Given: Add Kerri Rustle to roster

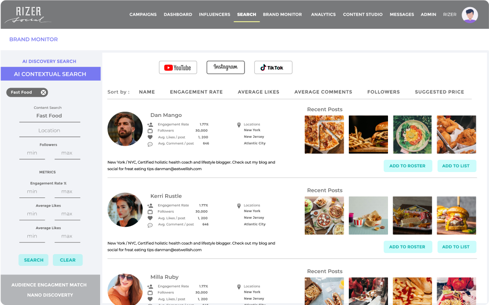Looking at the screenshot, I should 408,247.
